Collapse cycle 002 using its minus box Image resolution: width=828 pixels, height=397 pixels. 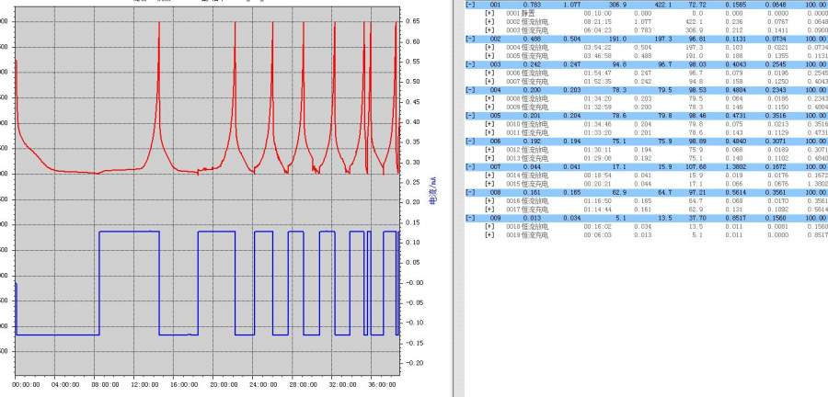click(471, 40)
